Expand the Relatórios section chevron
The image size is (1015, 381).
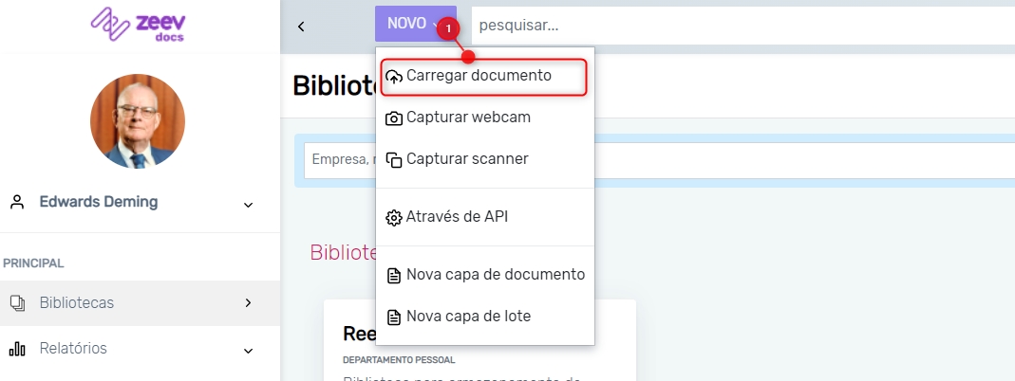[248, 350]
